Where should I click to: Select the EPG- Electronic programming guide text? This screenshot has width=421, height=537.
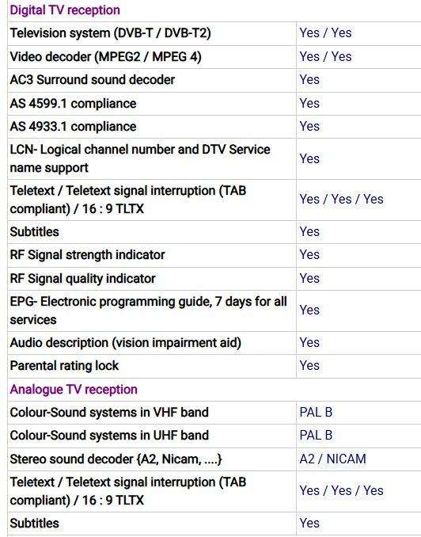[149, 310]
